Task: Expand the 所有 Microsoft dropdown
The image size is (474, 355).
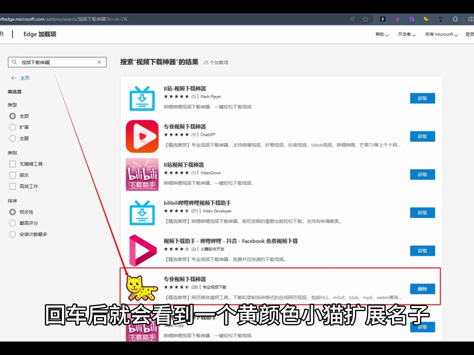Action: point(441,34)
